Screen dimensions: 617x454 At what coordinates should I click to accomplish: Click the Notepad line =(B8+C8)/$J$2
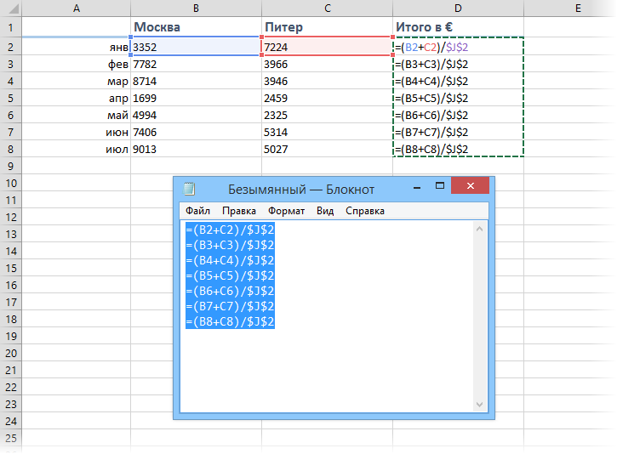point(230,321)
